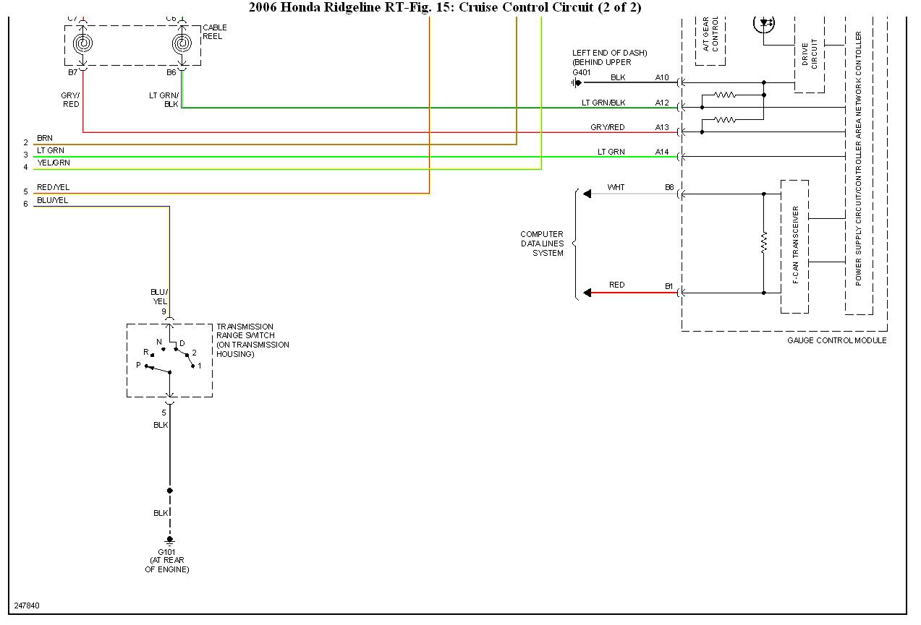
Task: Click the B8 terminal label
Action: coord(669,187)
